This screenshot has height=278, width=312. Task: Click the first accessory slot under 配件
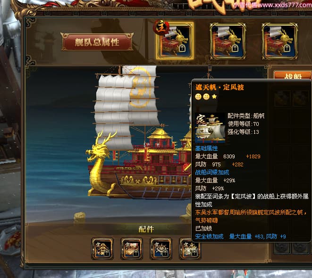(102, 249)
